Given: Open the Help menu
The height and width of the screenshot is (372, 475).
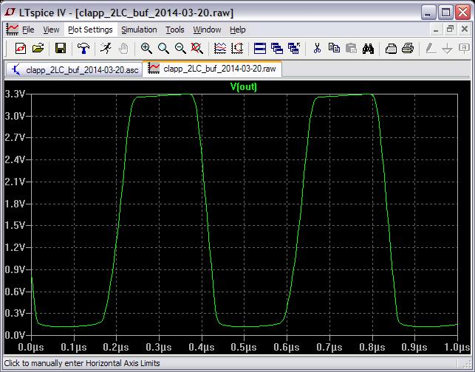Looking at the screenshot, I should (238, 30).
